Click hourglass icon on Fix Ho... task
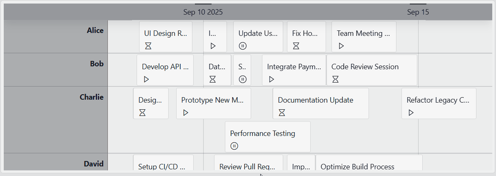This screenshot has height=176, width=496. 296,46
